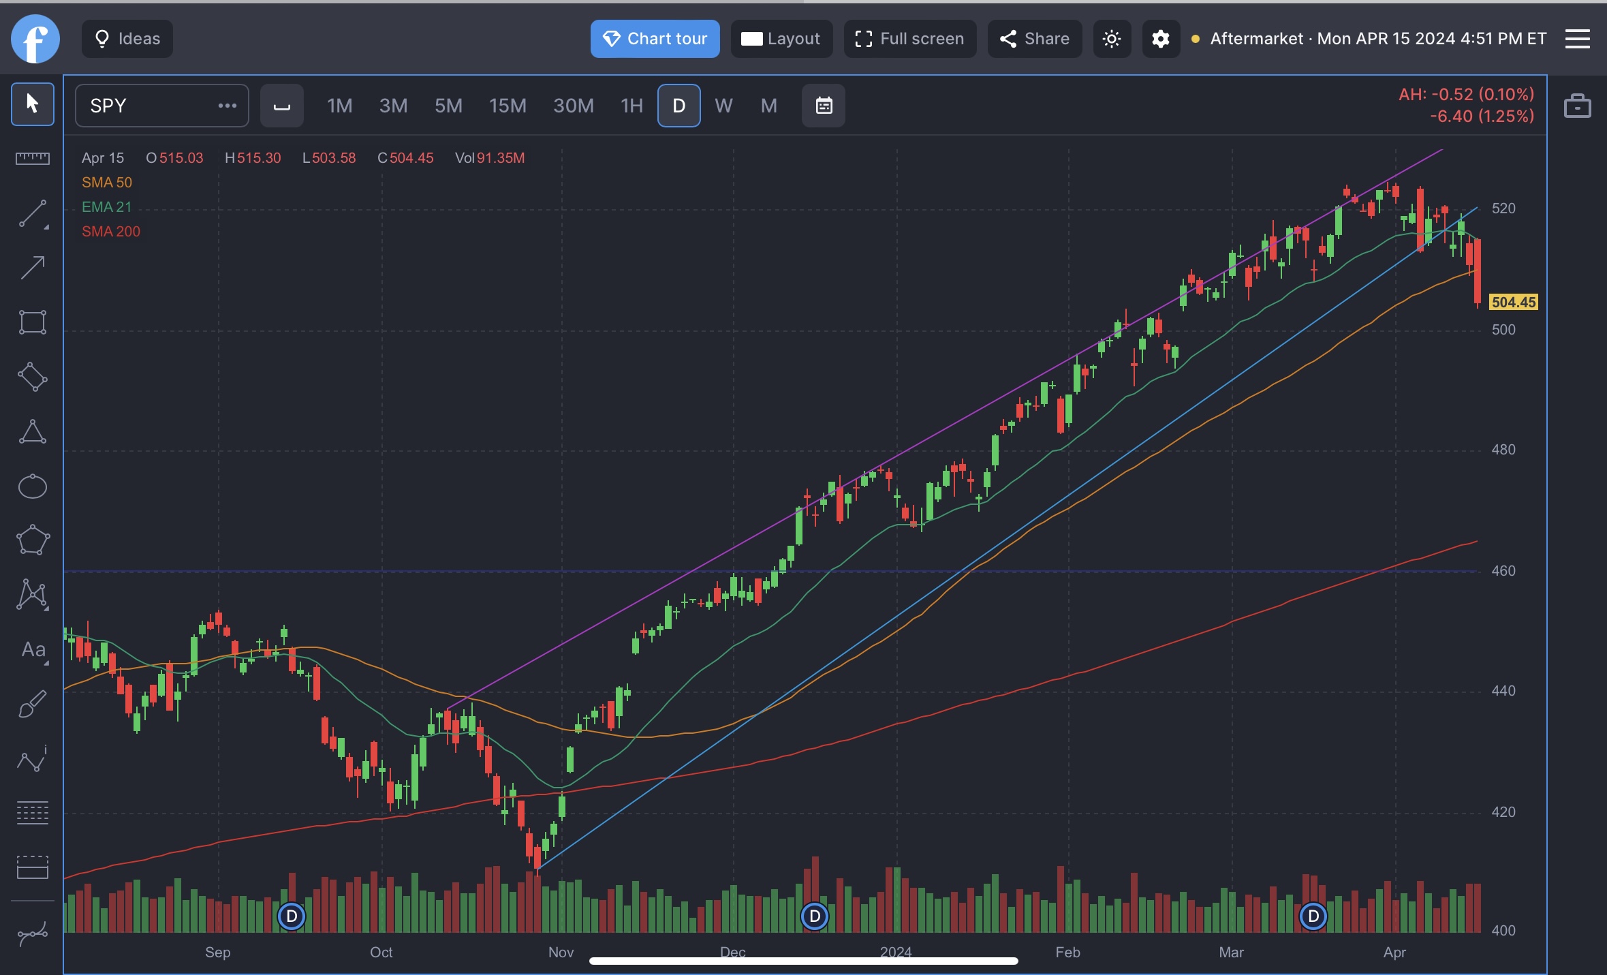Select the XABCD pattern tool

coord(32,595)
